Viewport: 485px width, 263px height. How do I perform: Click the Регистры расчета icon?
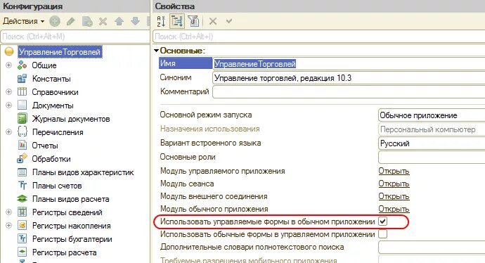click(x=22, y=252)
